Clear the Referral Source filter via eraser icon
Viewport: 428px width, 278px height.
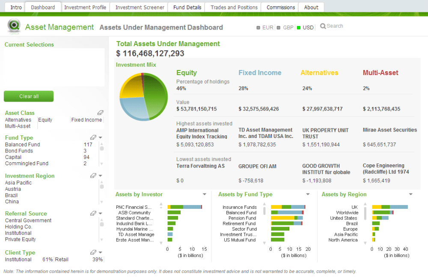click(x=93, y=214)
